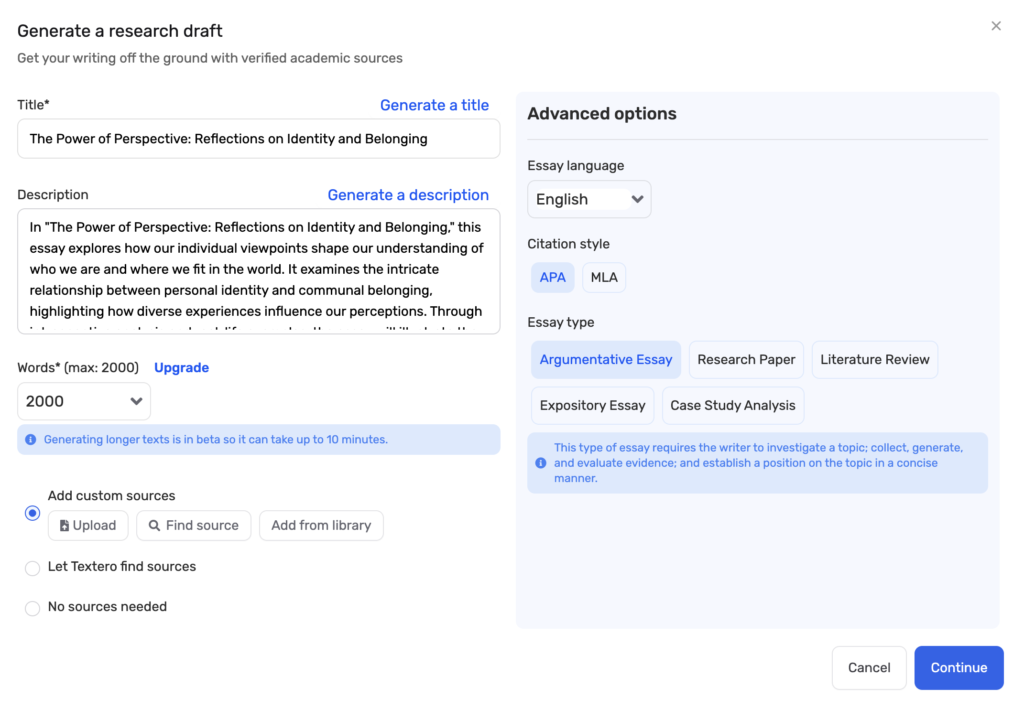This screenshot has width=1024, height=709.
Task: Select Let Textero find sources option
Action: 33,565
